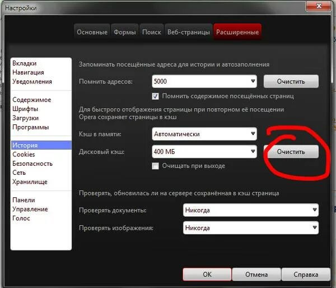Viewport: 336px width, 288px height.
Task: Expand the Помнить адресов dropdown showing 5000
Action: [204, 81]
